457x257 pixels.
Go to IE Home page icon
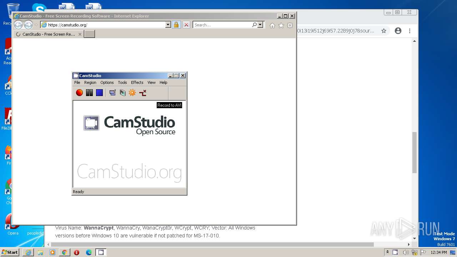272,25
